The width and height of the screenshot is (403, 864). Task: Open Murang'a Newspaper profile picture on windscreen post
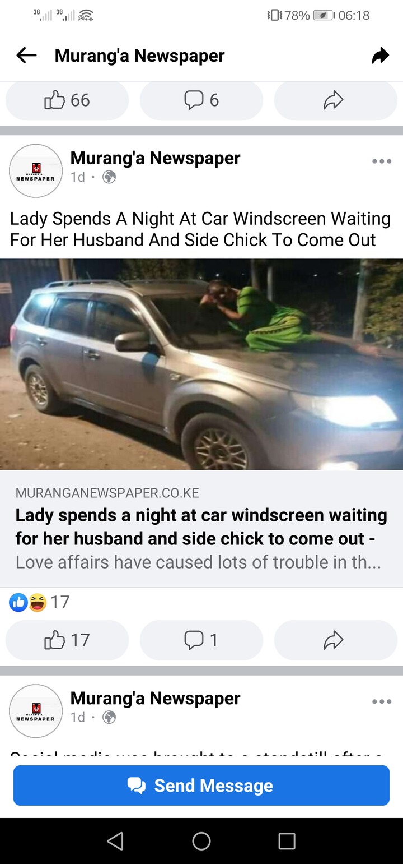(36, 171)
